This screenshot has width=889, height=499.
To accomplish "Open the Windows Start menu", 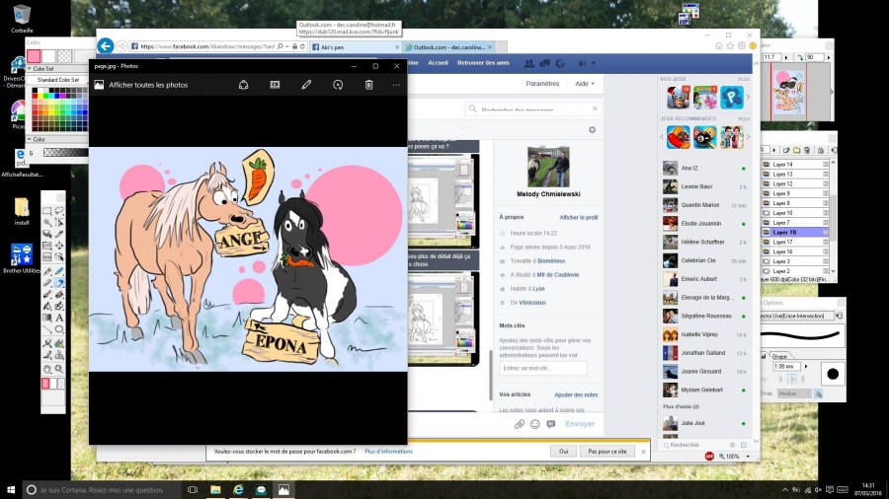I will point(10,489).
